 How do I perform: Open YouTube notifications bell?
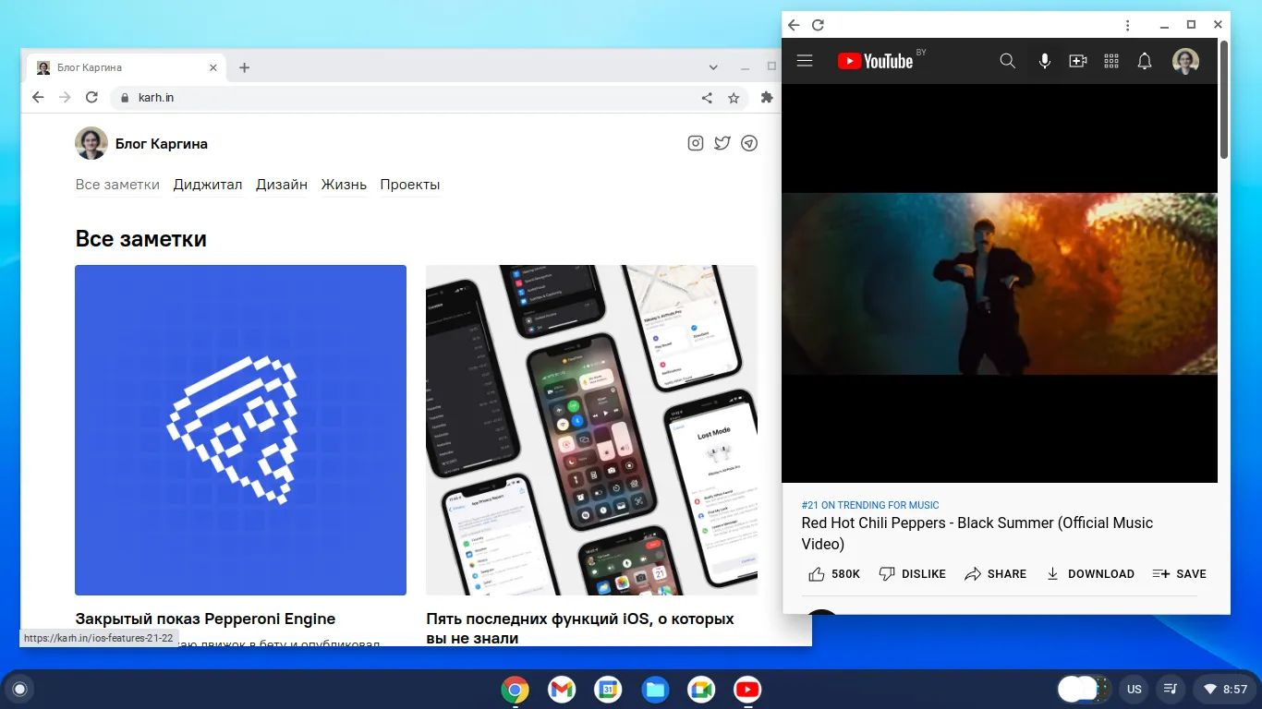[1145, 61]
